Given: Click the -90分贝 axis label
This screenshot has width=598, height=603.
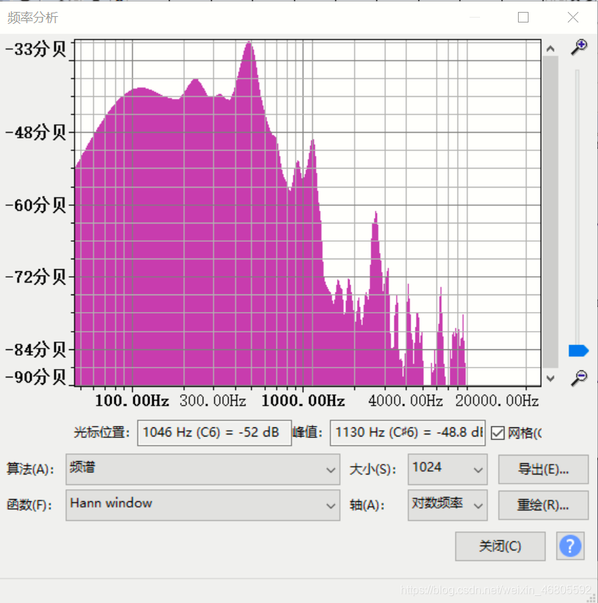Looking at the screenshot, I should pyautogui.click(x=35, y=377).
